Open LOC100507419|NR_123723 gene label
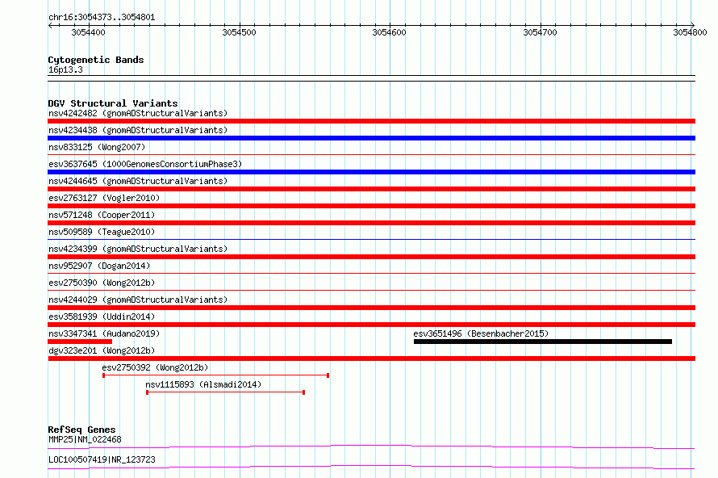The image size is (718, 478). point(102,459)
